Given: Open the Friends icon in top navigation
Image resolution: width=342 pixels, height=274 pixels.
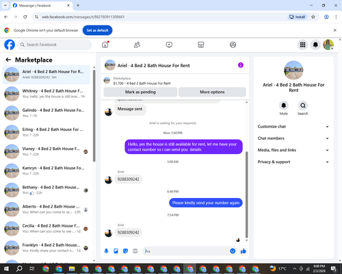Looking at the screenshot, I should coord(137,45).
